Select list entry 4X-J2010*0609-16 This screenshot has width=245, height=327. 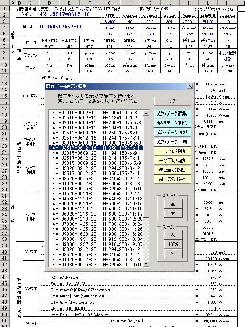point(96,123)
